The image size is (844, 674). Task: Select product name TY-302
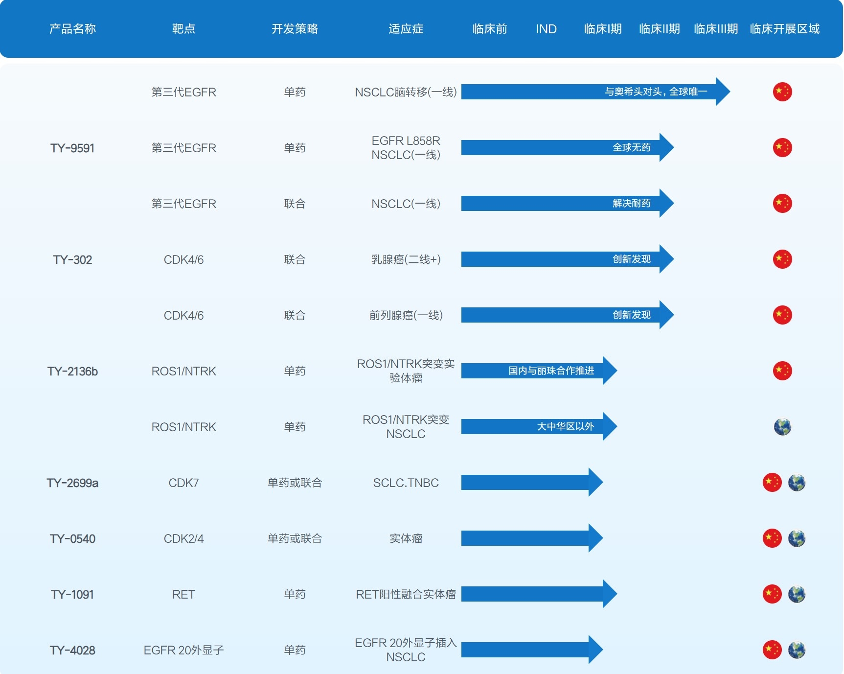72,259
